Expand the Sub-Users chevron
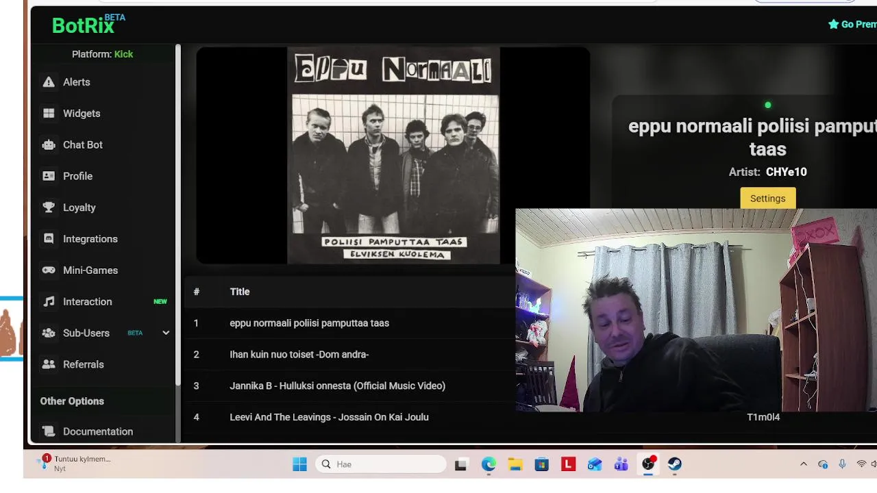This screenshot has height=493, width=877. pos(165,333)
